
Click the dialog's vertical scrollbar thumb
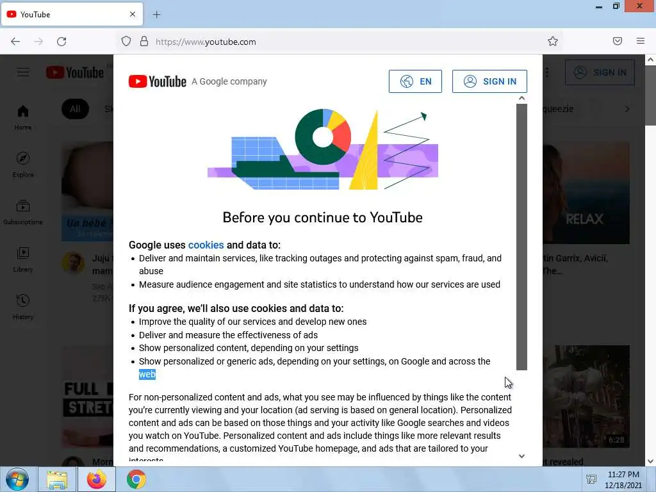[521, 237]
